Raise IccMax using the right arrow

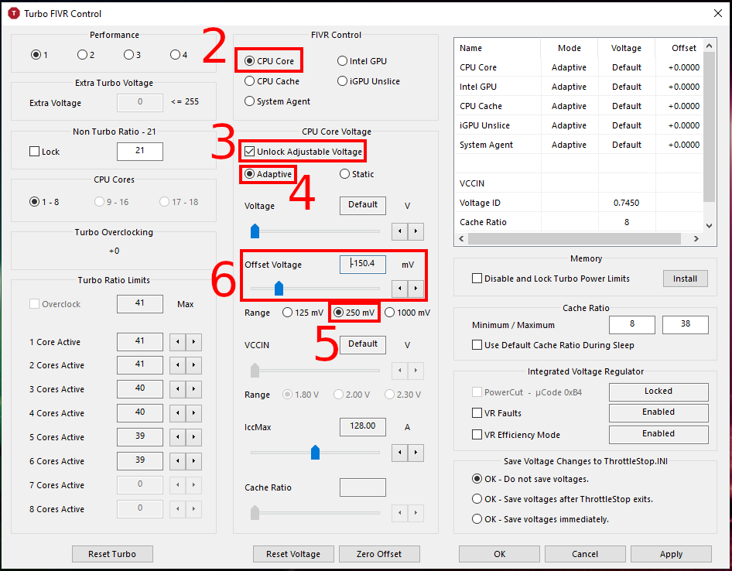pyautogui.click(x=416, y=453)
